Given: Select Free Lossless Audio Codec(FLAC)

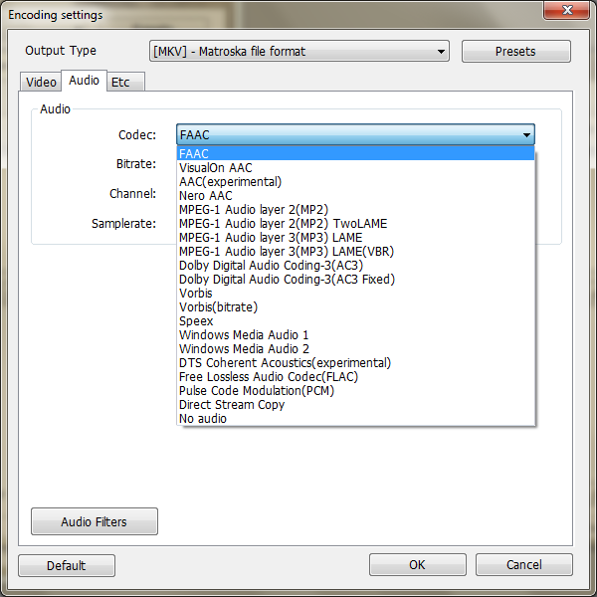Looking at the screenshot, I should tap(355, 376).
